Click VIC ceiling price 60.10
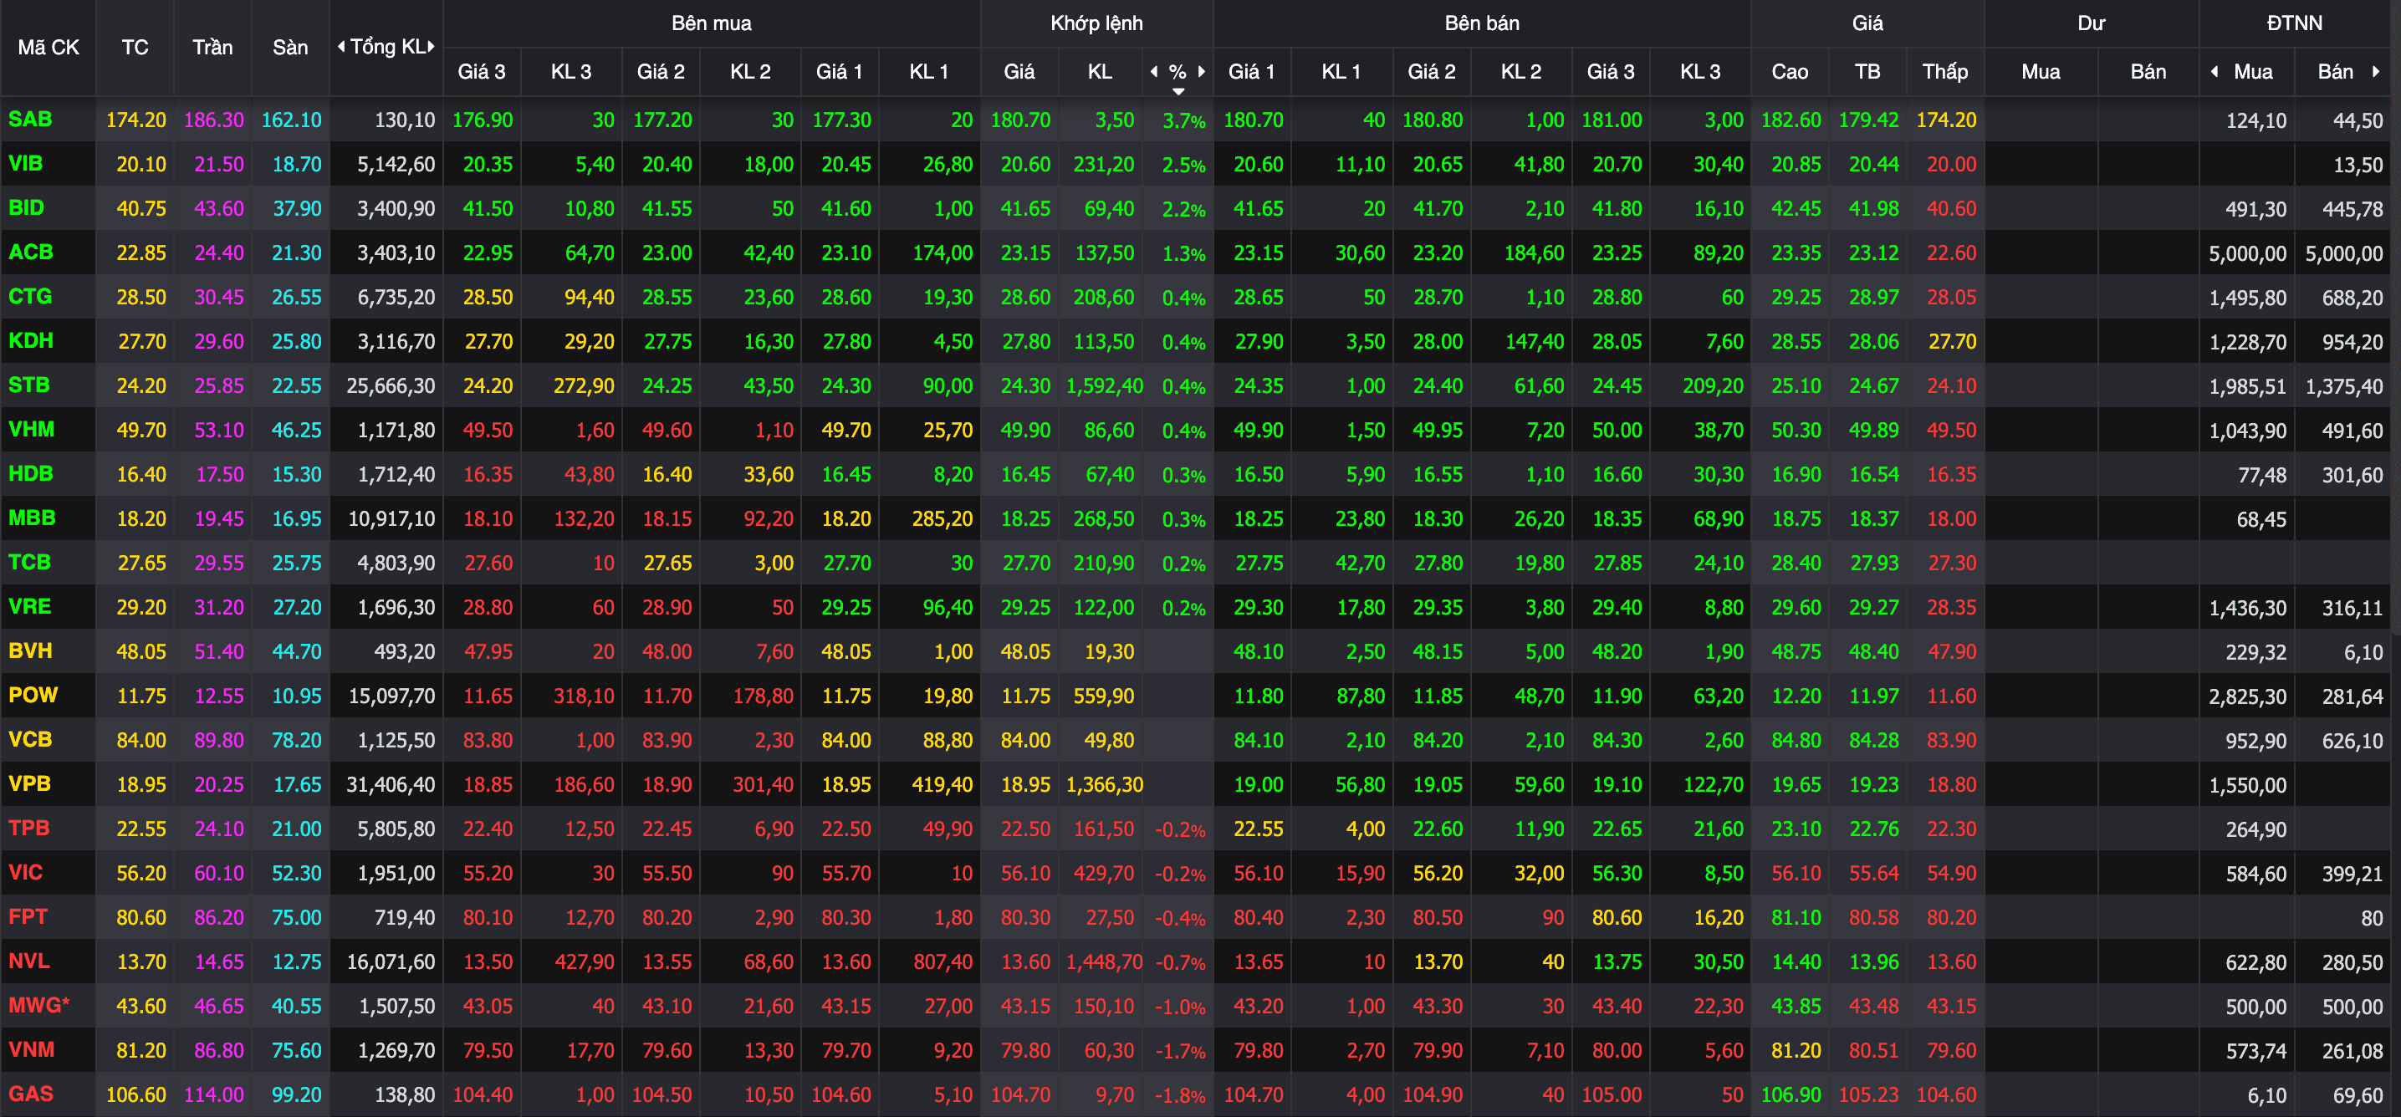This screenshot has height=1117, width=2401. (218, 873)
